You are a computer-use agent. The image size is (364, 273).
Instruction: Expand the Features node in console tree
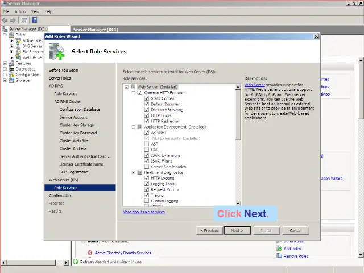(5, 63)
